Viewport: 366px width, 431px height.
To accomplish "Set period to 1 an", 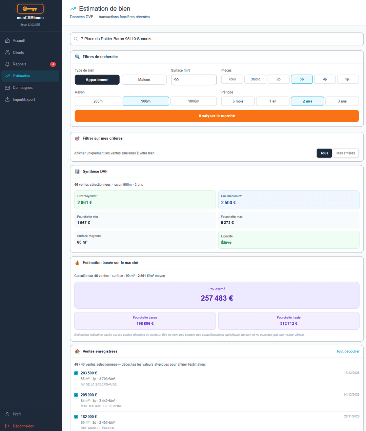I will click(273, 101).
